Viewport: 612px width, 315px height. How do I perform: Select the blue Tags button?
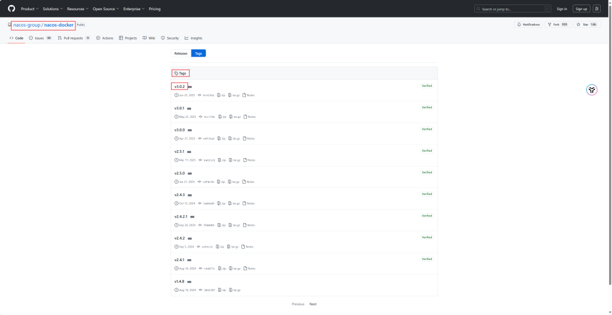(x=198, y=53)
